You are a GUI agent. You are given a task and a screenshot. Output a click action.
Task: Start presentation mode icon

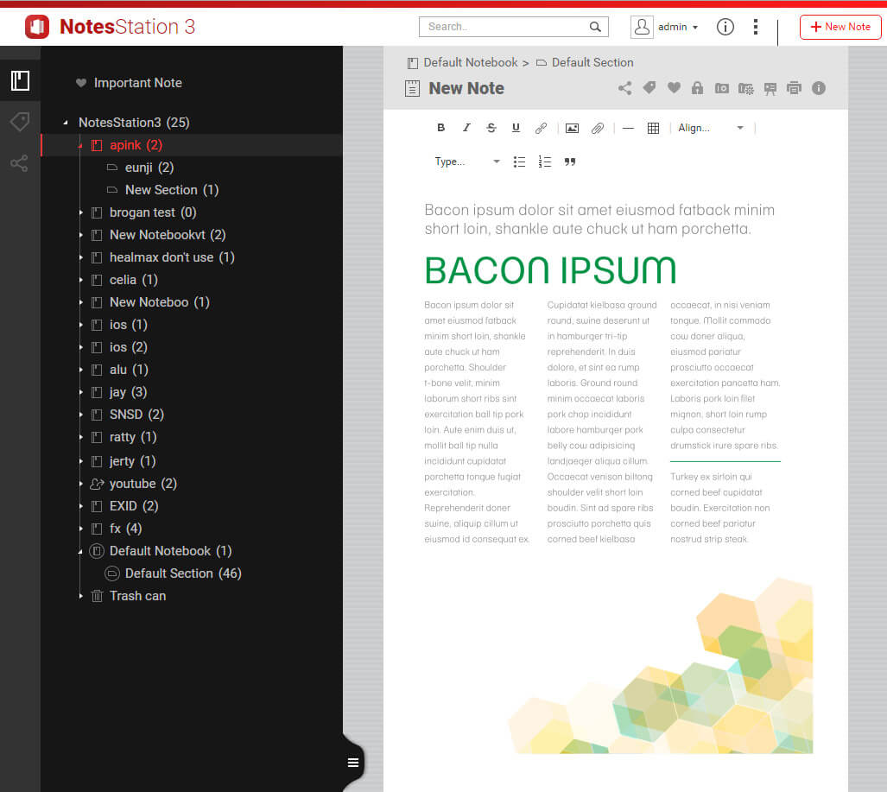(x=770, y=89)
